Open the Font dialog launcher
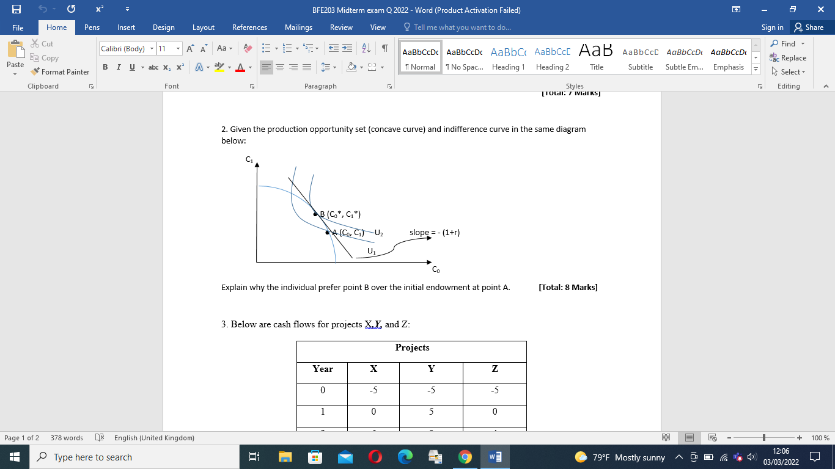Image resolution: width=835 pixels, height=469 pixels. (x=252, y=87)
